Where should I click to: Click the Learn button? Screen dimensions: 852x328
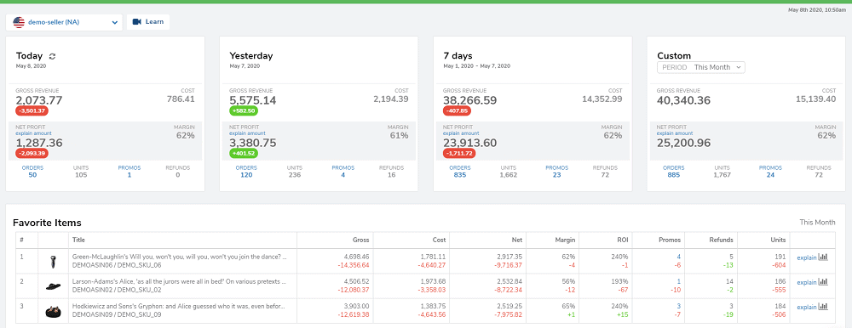148,22
